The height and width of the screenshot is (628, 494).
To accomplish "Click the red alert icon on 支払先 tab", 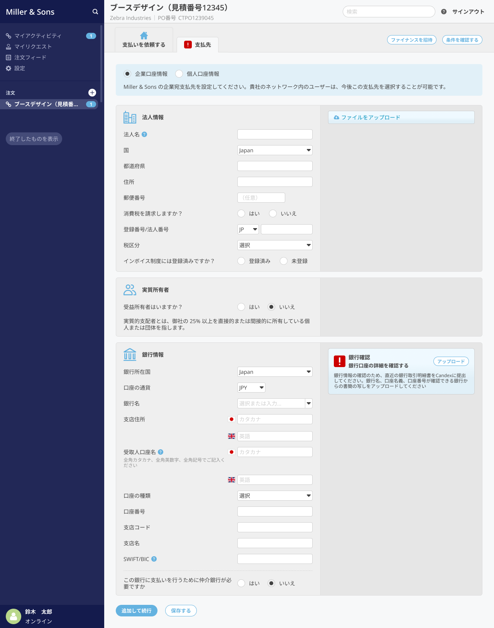I will coord(188,45).
